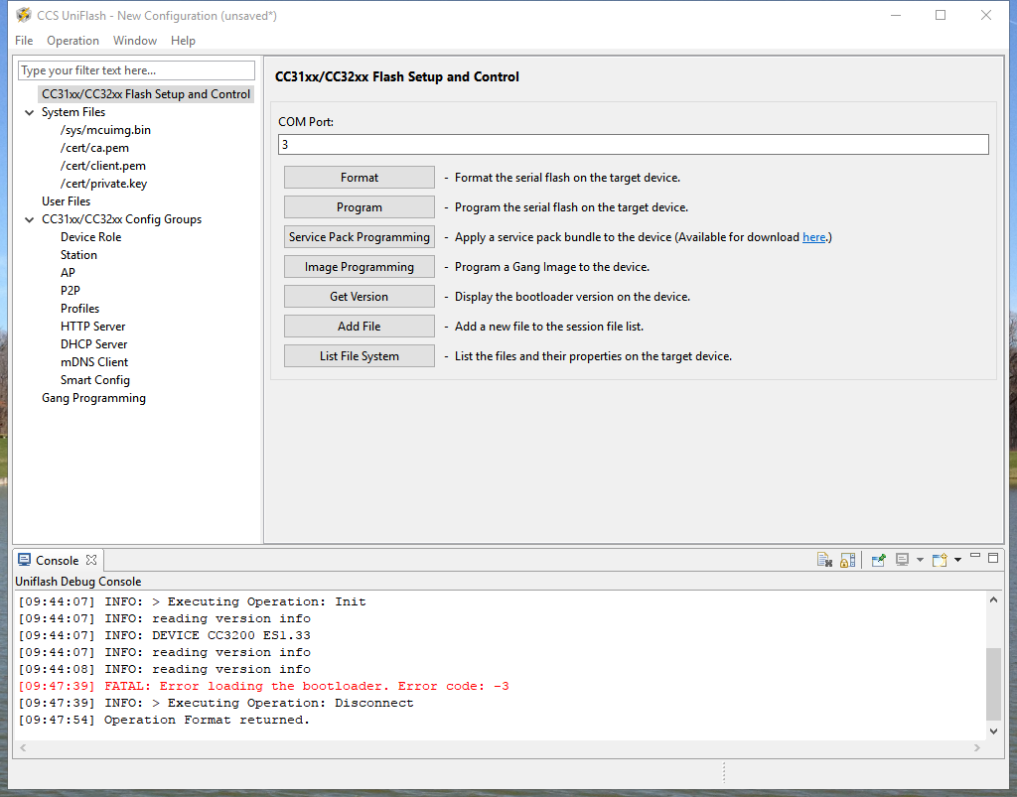The image size is (1017, 797).
Task: Collapse the System Files tree node
Action: (x=29, y=112)
